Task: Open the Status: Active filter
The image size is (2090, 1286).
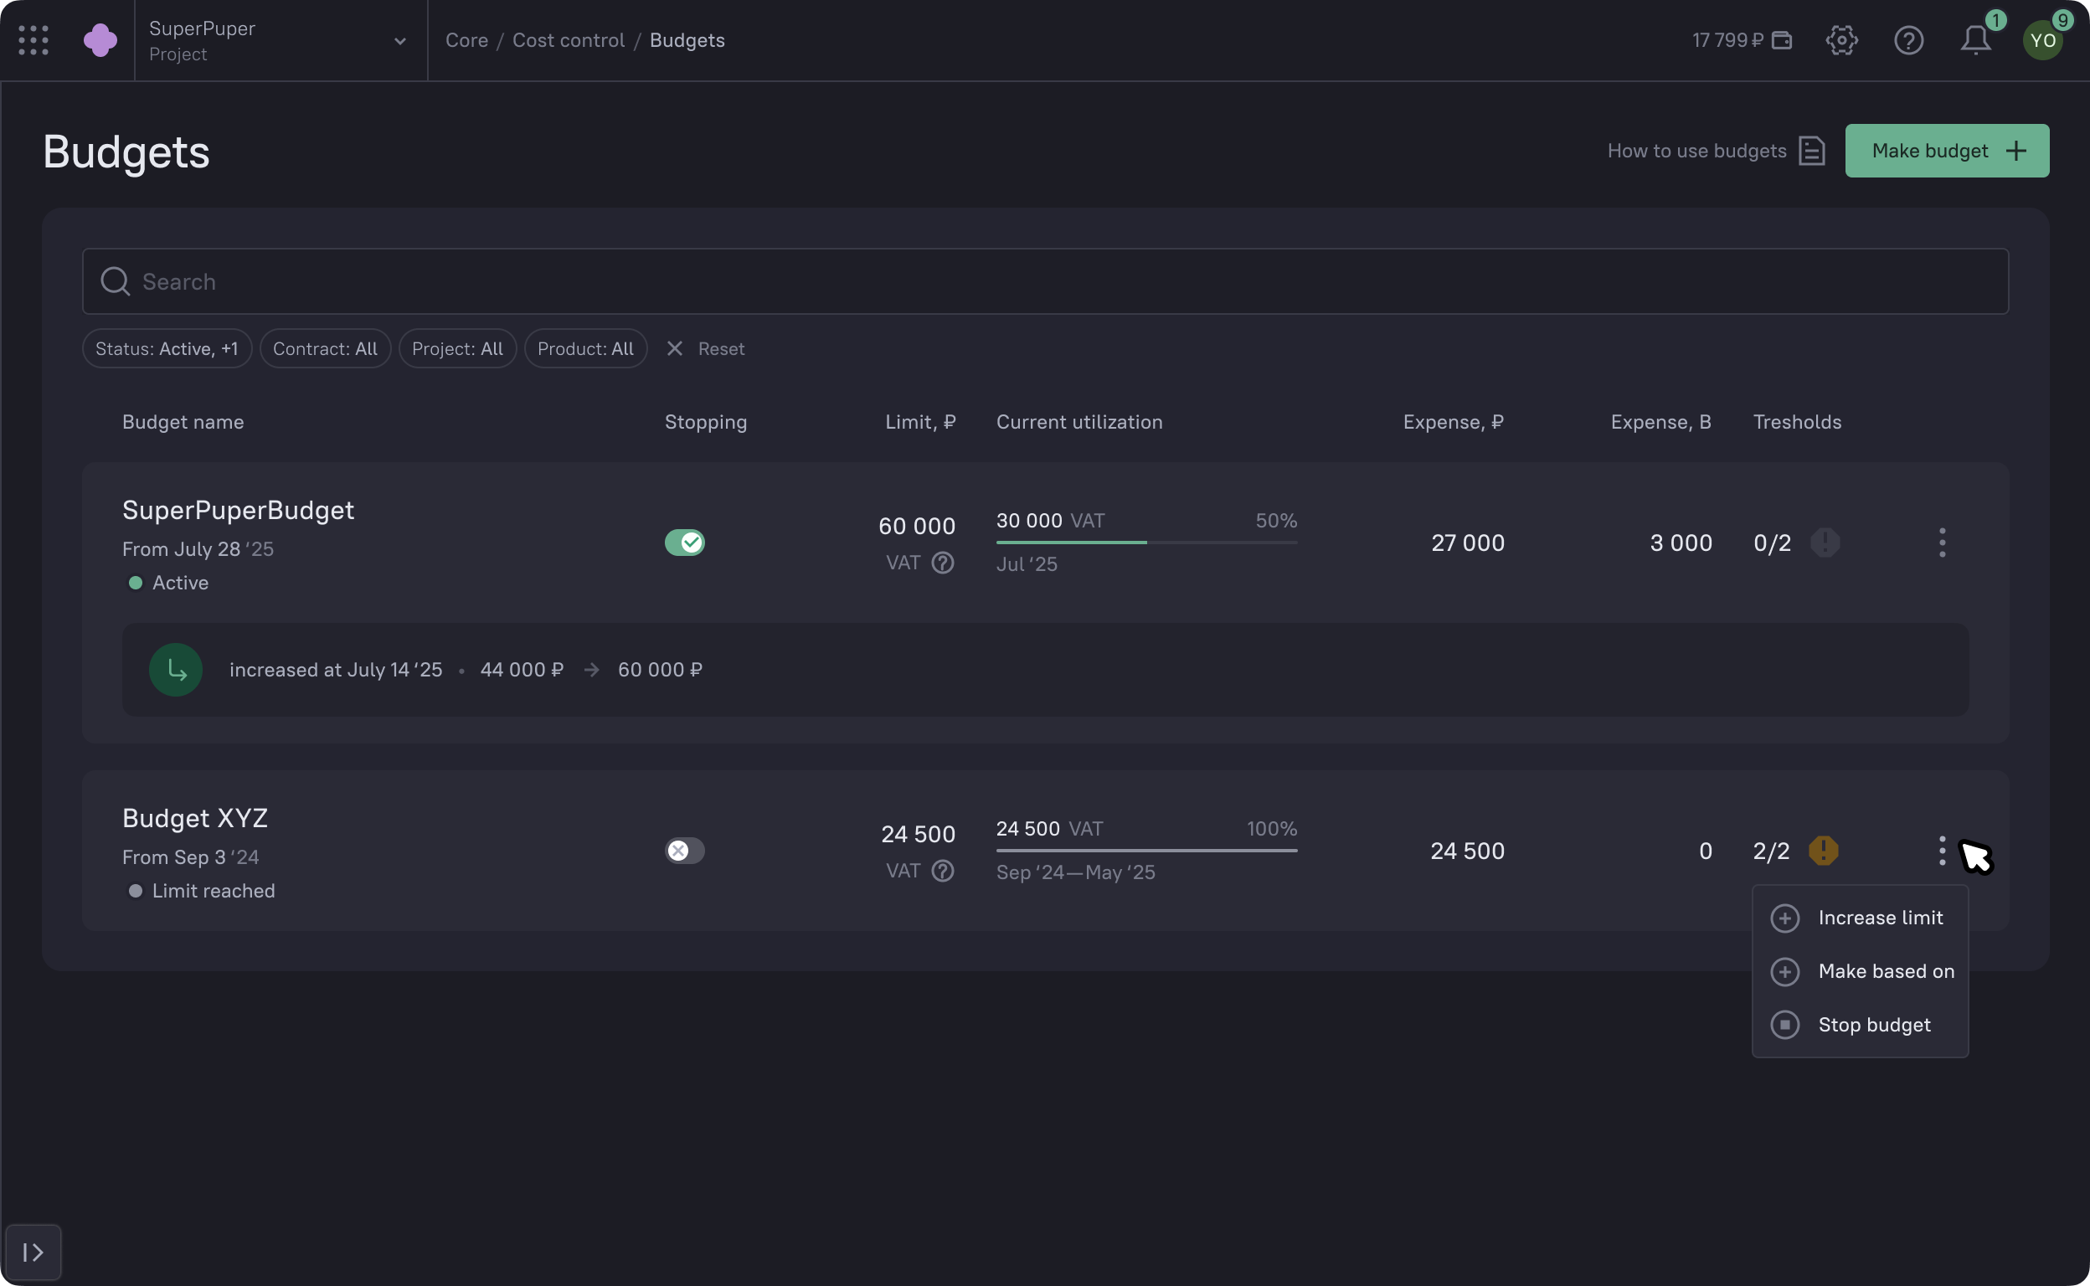Action: point(167,347)
